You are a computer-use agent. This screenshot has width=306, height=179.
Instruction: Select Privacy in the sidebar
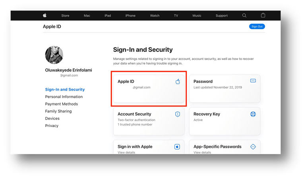[x=52, y=125]
